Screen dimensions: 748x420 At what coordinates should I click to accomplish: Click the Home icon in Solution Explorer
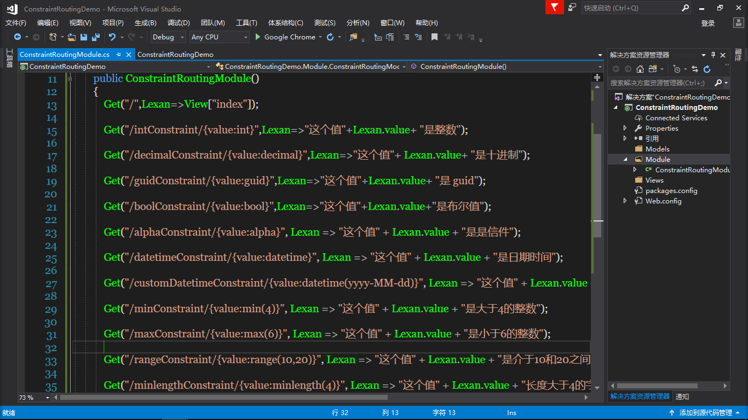coord(640,69)
